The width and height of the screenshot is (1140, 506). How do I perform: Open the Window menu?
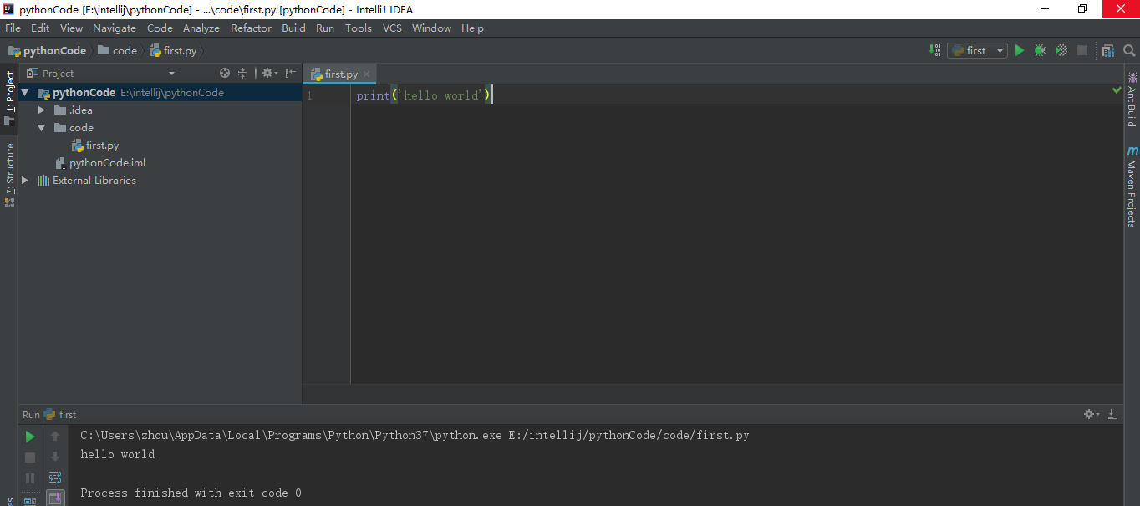click(431, 28)
